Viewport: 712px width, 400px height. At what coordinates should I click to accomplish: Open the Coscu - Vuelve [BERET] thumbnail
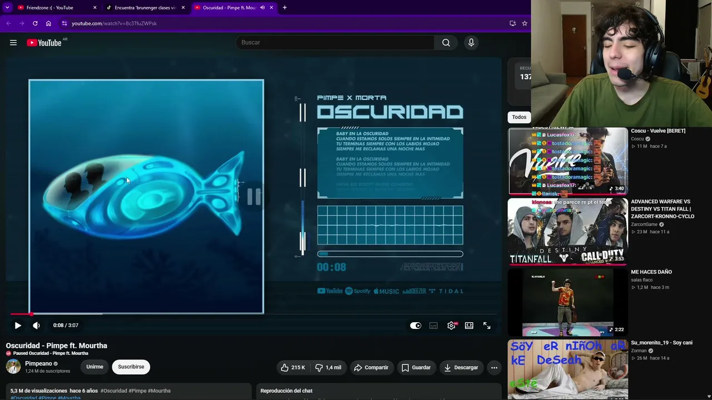click(568, 161)
